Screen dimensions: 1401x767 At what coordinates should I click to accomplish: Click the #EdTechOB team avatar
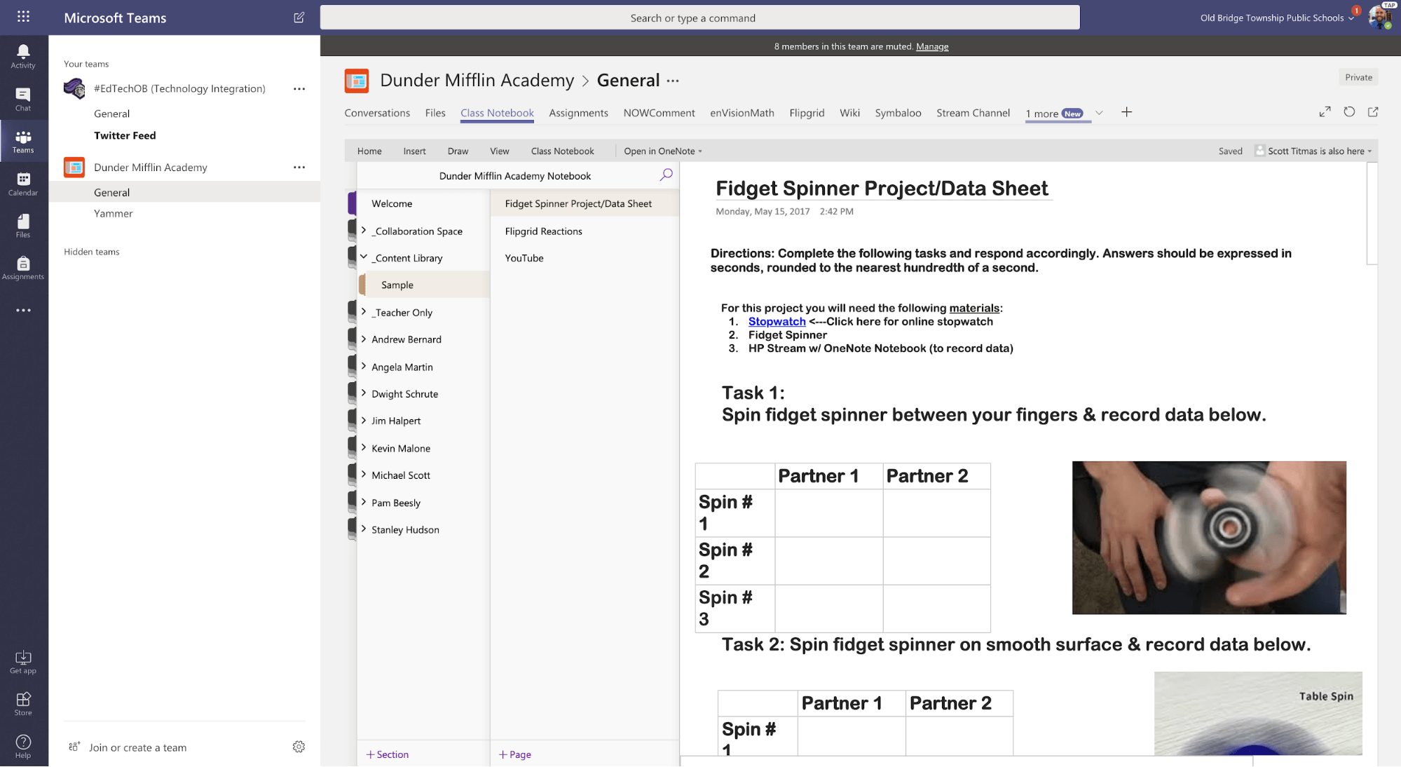74,88
